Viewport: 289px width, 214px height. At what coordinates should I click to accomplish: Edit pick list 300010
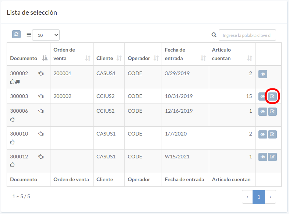coord(272,134)
